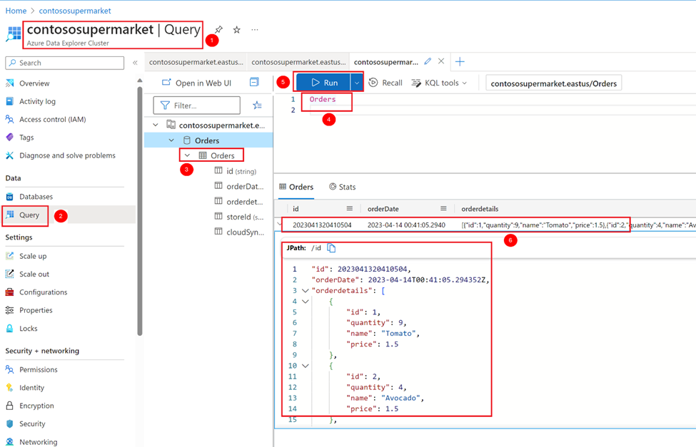Rename the active query tab with pencil icon

coord(428,61)
